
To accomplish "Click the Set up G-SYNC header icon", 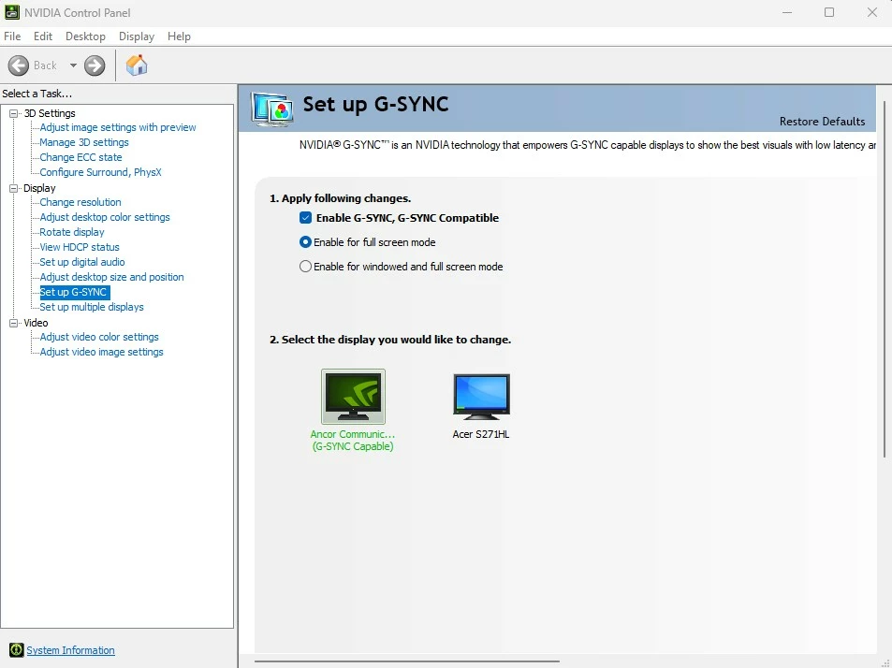I will (272, 109).
